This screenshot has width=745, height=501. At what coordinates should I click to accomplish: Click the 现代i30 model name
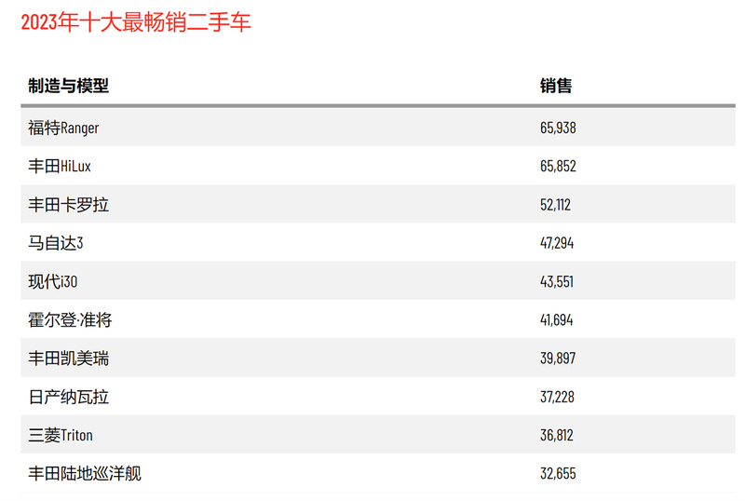[53, 281]
